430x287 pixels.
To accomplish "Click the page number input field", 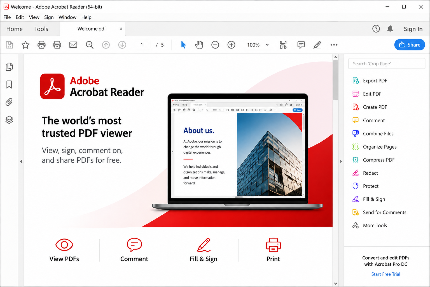I will click(x=142, y=45).
